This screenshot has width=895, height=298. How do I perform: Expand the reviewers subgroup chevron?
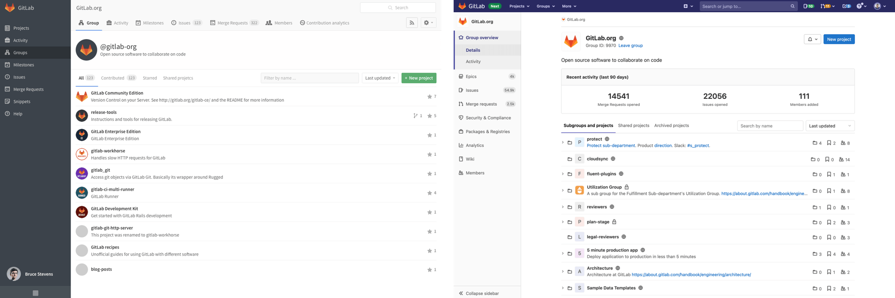(562, 207)
